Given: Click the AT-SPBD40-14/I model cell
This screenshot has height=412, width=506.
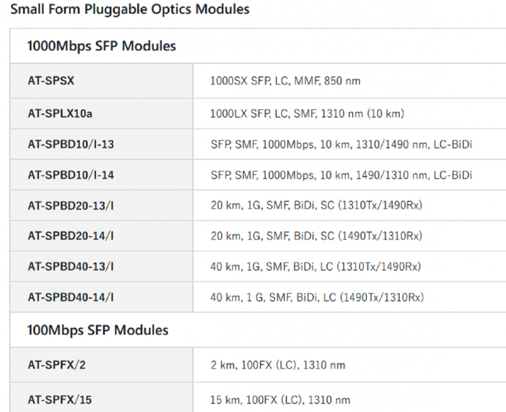Looking at the screenshot, I should 71,297.
